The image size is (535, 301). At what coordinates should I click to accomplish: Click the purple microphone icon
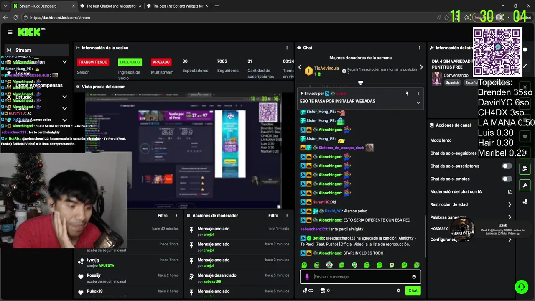[307, 277]
